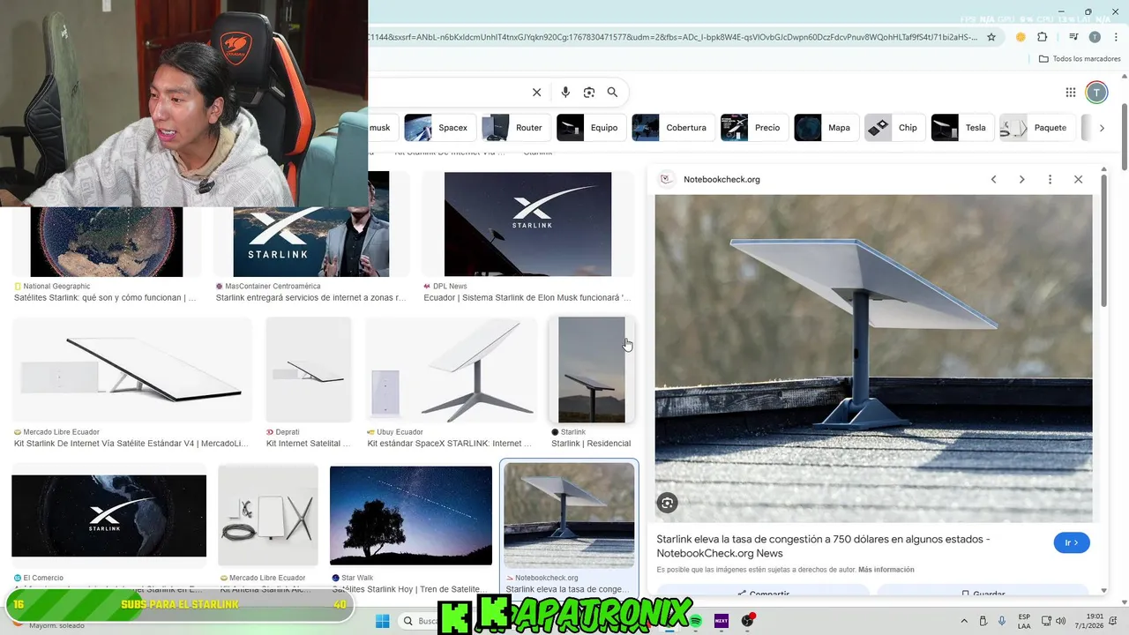The width and height of the screenshot is (1129, 635).
Task: Click the magnifying glass search icon
Action: click(612, 93)
